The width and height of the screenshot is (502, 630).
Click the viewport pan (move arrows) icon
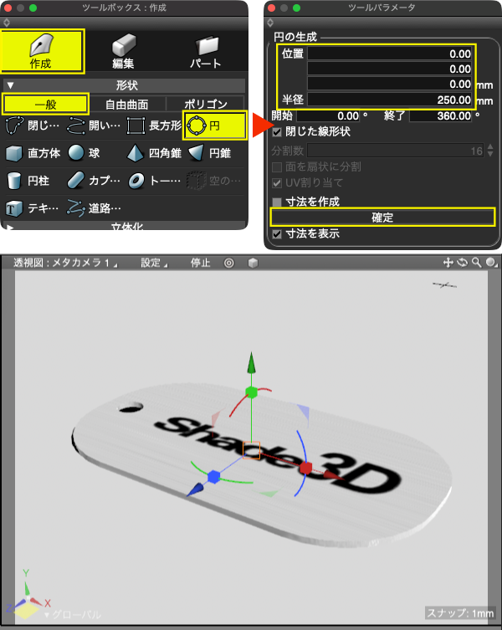pos(448,263)
